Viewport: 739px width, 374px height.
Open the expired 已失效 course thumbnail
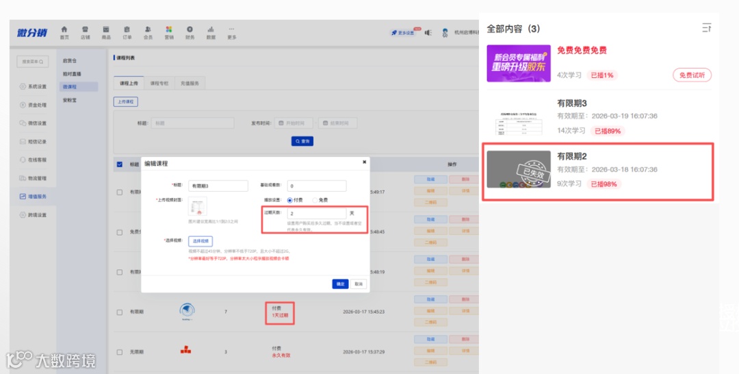point(519,169)
